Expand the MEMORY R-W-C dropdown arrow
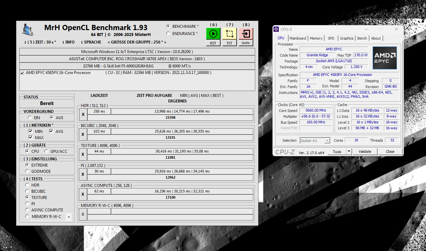Image resolution: width=426 pixels, height=251 pixels. [x=69, y=217]
